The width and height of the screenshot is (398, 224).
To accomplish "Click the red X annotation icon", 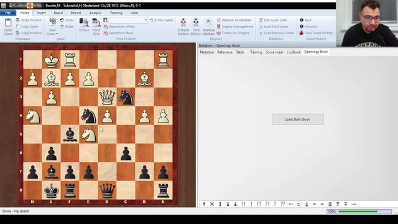I will 212,204.
